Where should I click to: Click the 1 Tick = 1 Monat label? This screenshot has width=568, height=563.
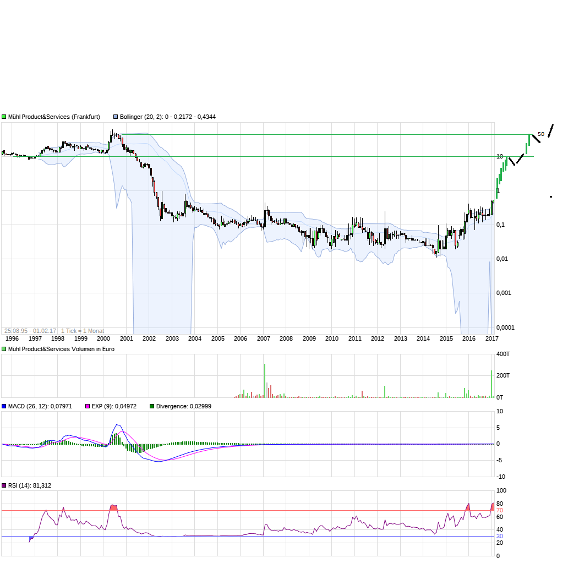pos(81,331)
